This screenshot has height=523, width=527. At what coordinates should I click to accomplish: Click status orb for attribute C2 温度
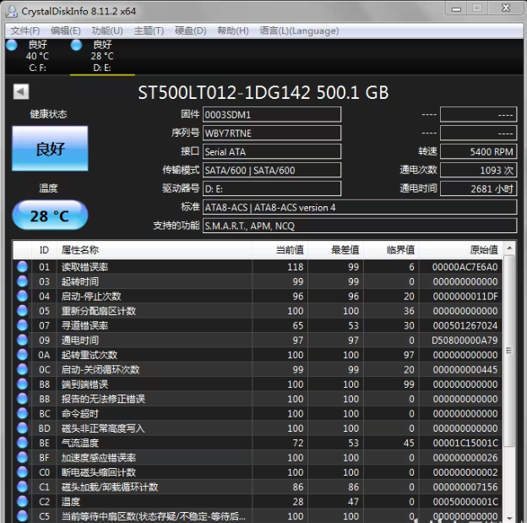pos(22,502)
